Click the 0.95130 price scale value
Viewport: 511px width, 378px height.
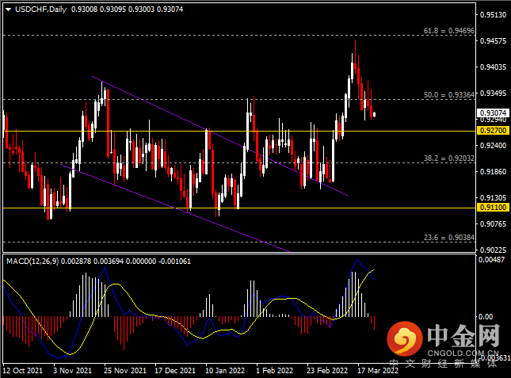[493, 15]
